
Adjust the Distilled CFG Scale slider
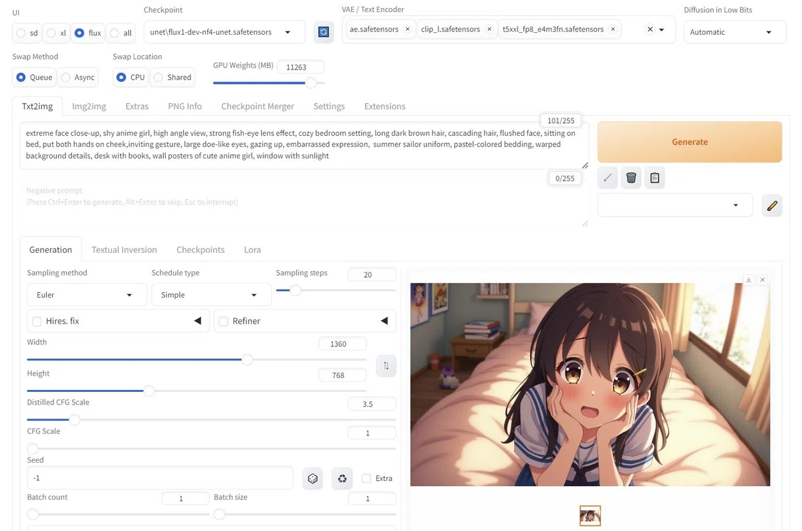click(x=211, y=419)
